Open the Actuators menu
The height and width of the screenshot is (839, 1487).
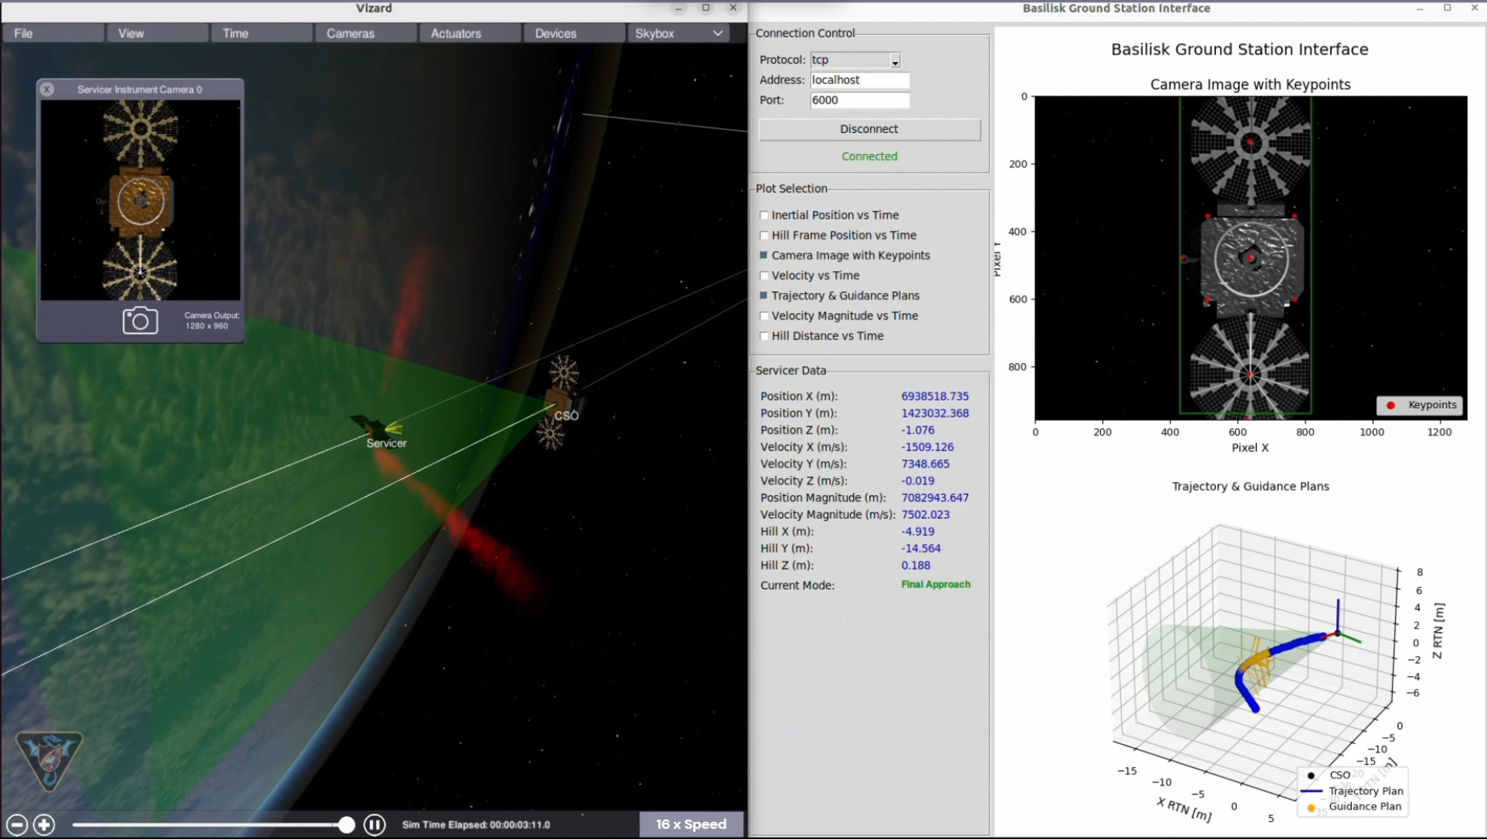pos(456,33)
